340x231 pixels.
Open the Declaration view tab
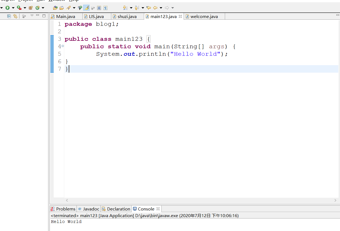tap(116, 209)
